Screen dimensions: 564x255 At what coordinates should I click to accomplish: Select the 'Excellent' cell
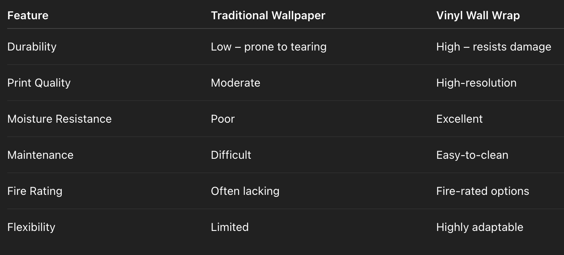pyautogui.click(x=459, y=119)
